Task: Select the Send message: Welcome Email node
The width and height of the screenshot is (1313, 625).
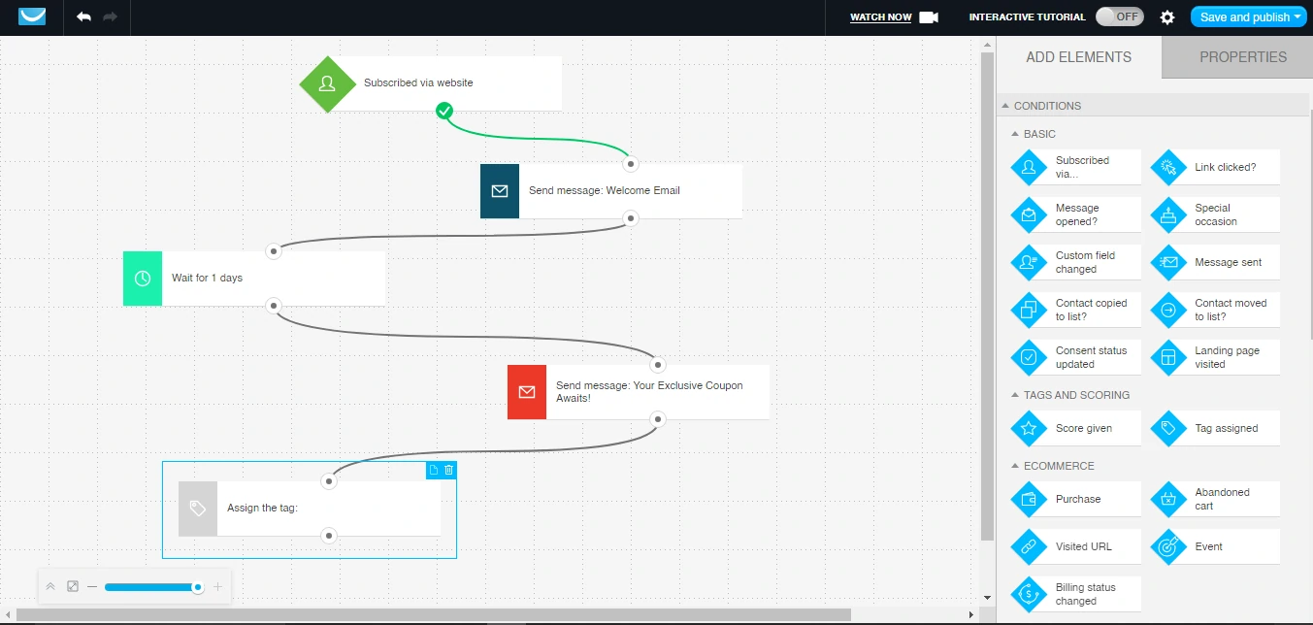Action: [x=611, y=191]
